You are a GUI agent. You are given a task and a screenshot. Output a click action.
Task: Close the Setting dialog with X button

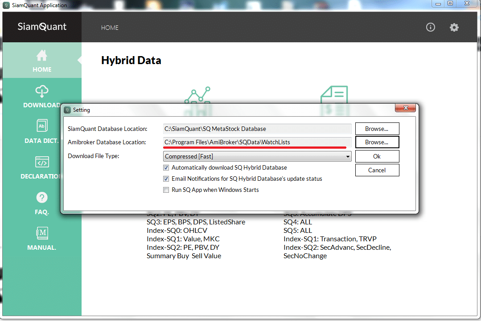pyautogui.click(x=406, y=108)
